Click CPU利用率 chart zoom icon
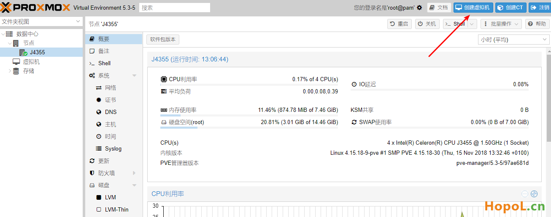The height and width of the screenshot is (217, 551). pos(534,194)
